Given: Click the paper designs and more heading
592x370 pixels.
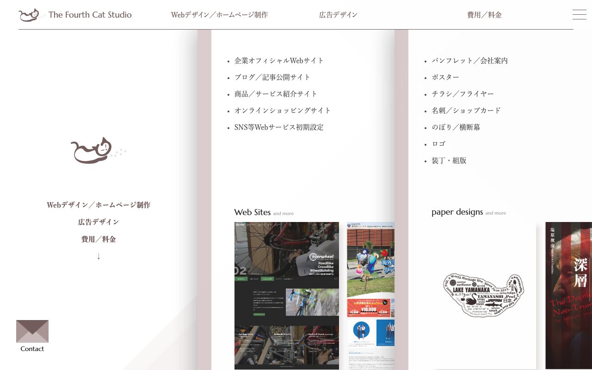Looking at the screenshot, I should click(469, 212).
